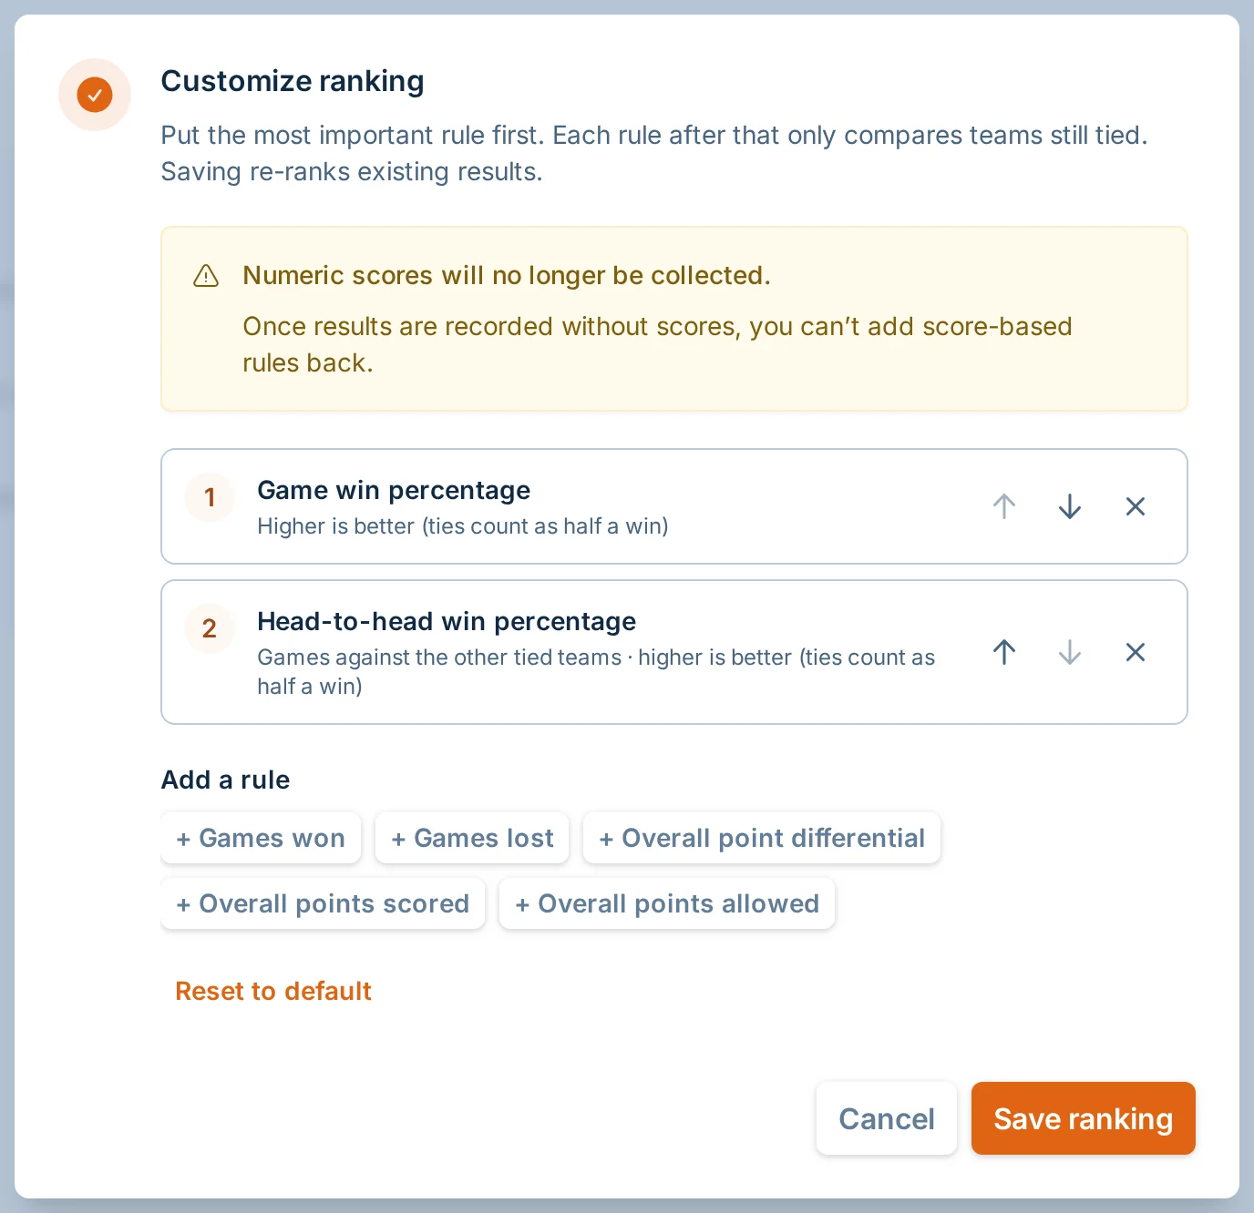Move Game win percentage rule up

(x=1004, y=506)
